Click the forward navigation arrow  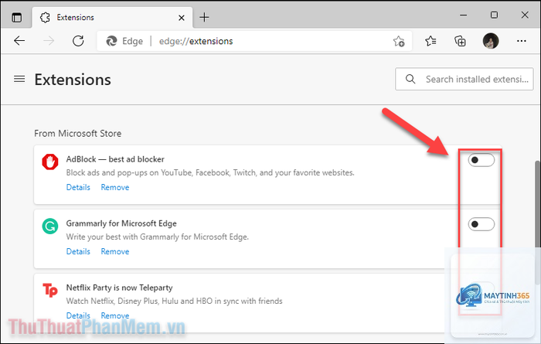[x=49, y=41]
